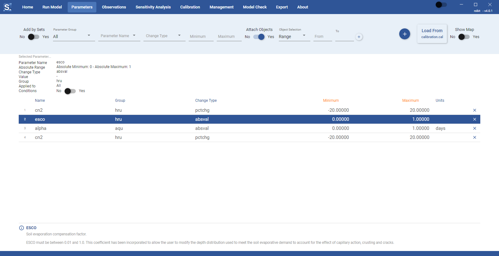Viewport: 499px width, 256px height.
Task: Click the days units cell
Action: click(x=440, y=128)
